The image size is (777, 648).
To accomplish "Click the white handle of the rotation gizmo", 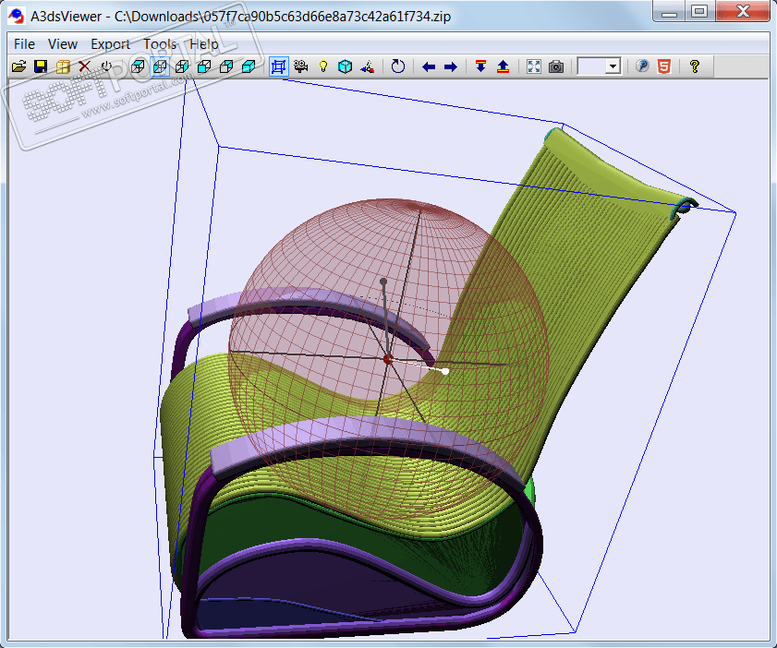I will [x=445, y=371].
